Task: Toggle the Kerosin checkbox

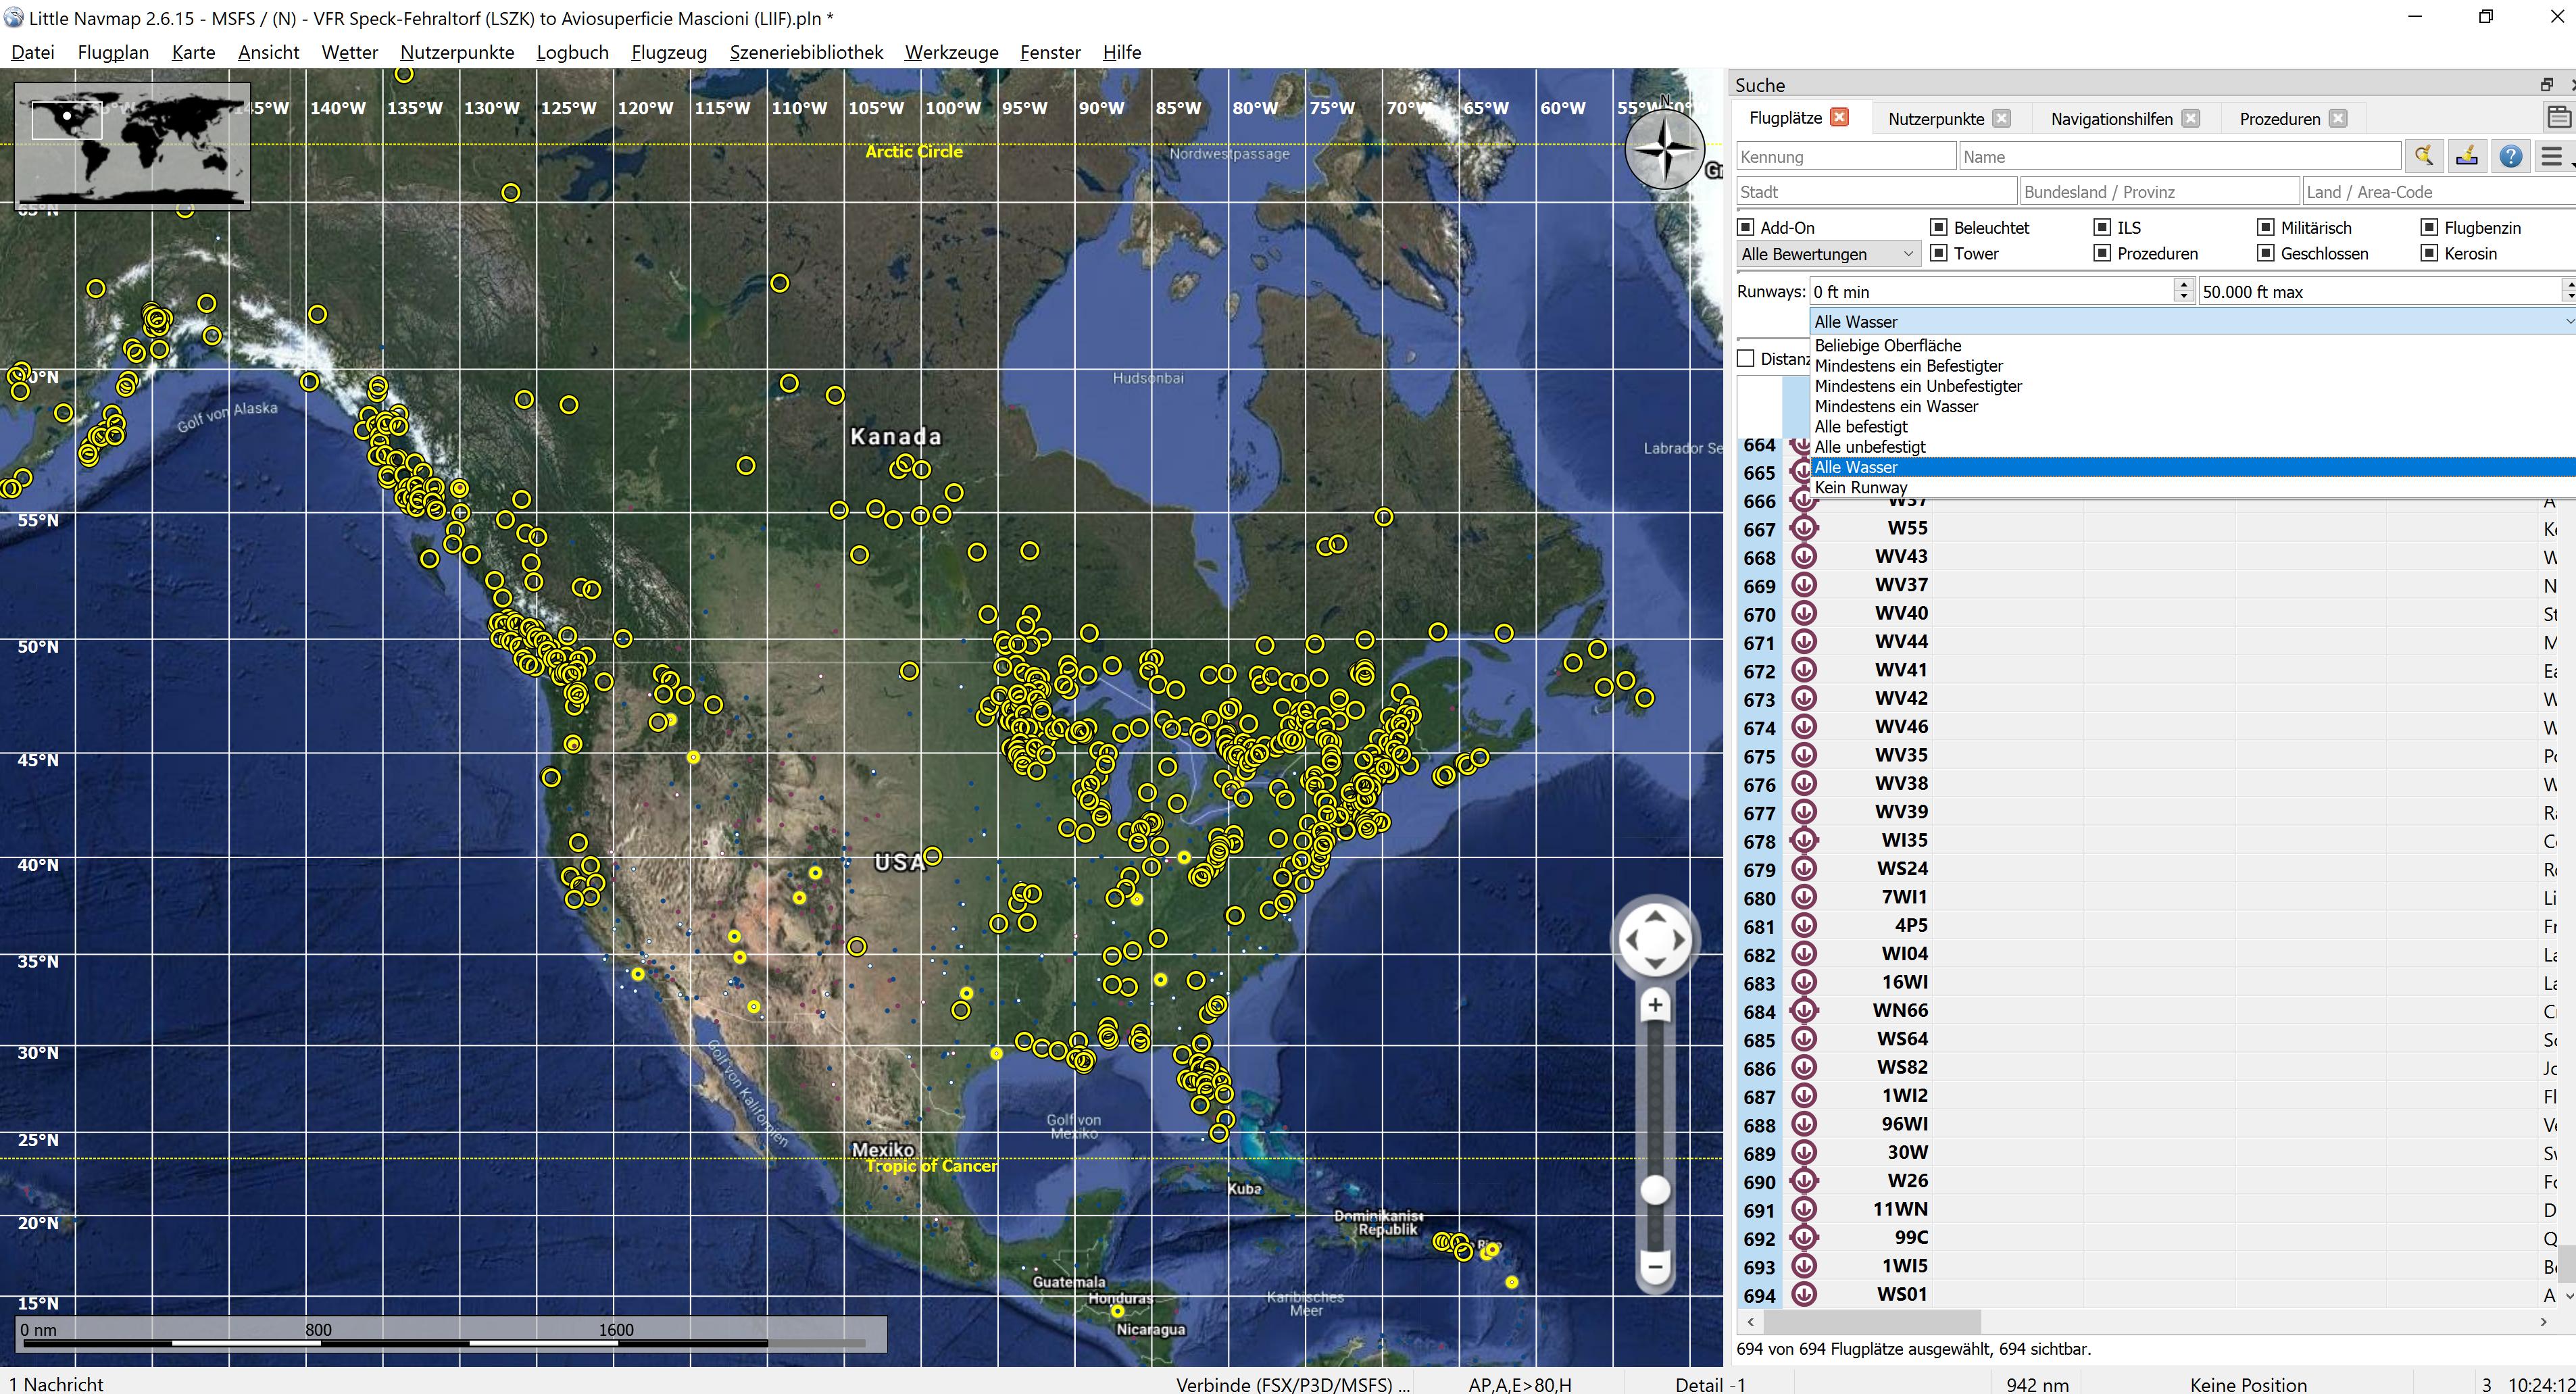Action: [x=2429, y=253]
